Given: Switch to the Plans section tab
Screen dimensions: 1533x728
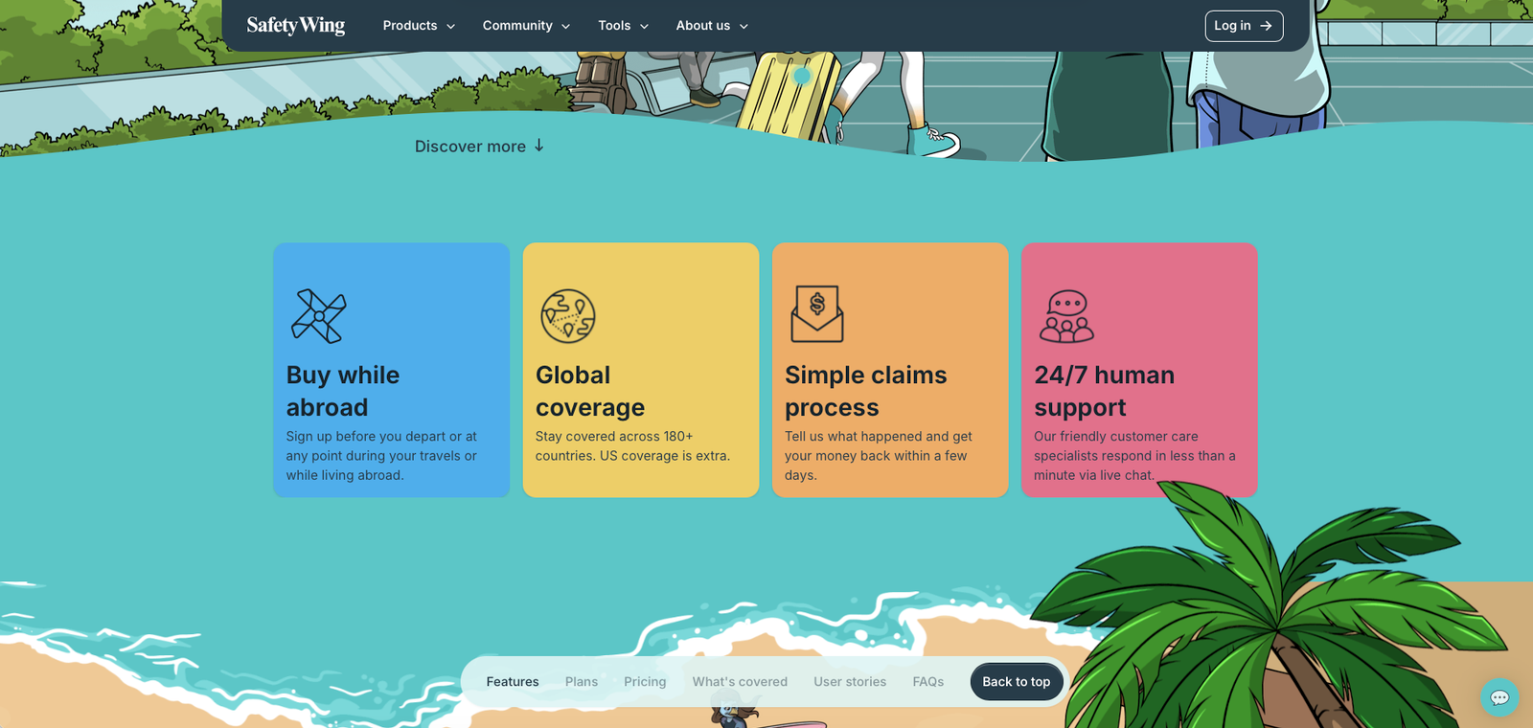Looking at the screenshot, I should coord(582,682).
